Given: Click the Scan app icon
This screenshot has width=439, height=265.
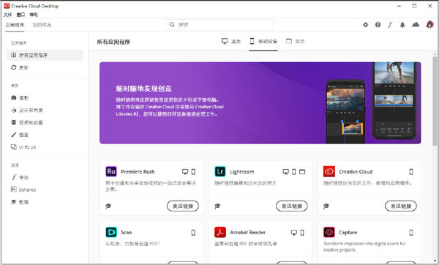Looking at the screenshot, I should (x=111, y=232).
